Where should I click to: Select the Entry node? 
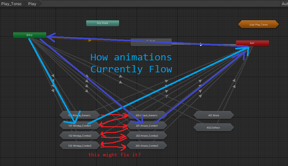coord(30,35)
